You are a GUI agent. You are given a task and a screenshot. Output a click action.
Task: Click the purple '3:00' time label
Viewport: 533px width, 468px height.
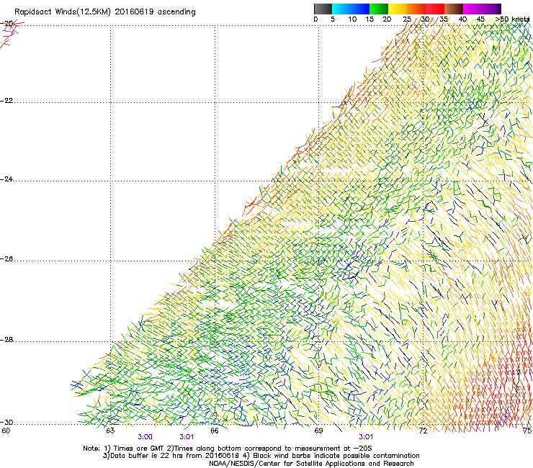tap(145, 437)
